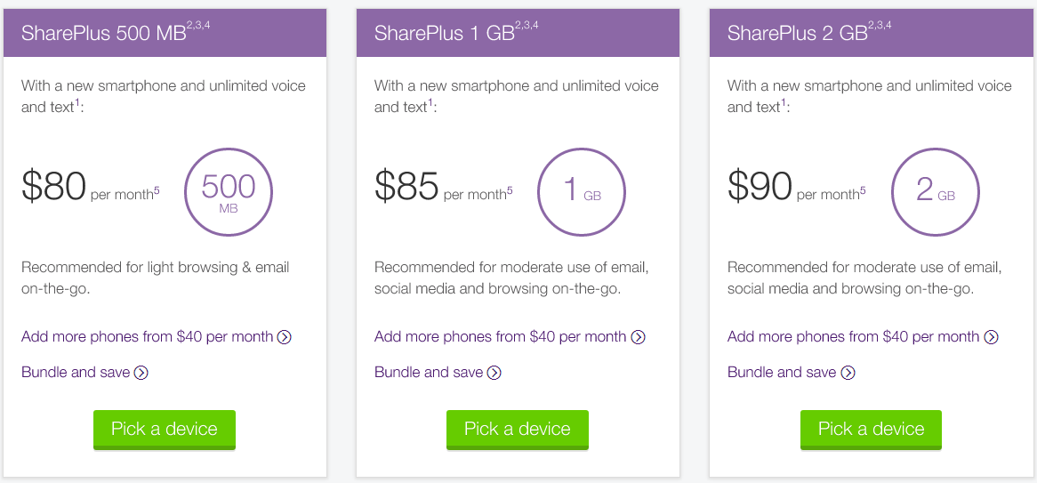Screen dimensions: 1037x483
Task: Click arrow icon beside SharePlus 2 GB add phones
Action: [x=991, y=337]
